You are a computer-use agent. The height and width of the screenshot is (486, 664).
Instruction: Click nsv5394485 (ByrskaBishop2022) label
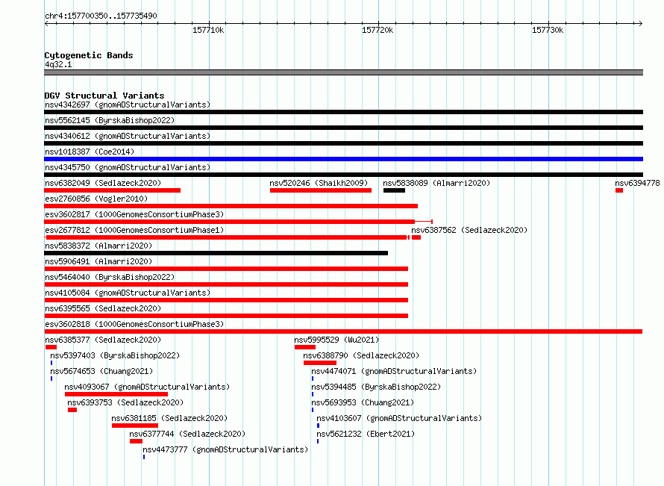click(x=377, y=387)
